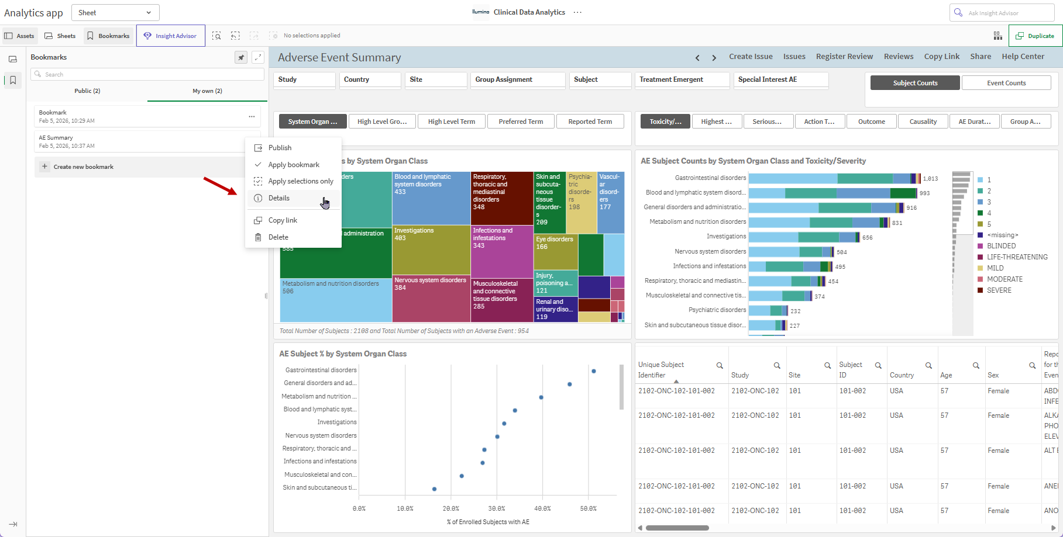Click the smart search selection icon

coord(216,36)
